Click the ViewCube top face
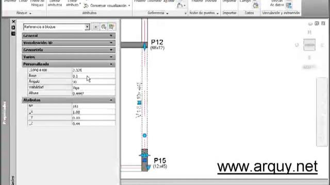 tap(309, 45)
